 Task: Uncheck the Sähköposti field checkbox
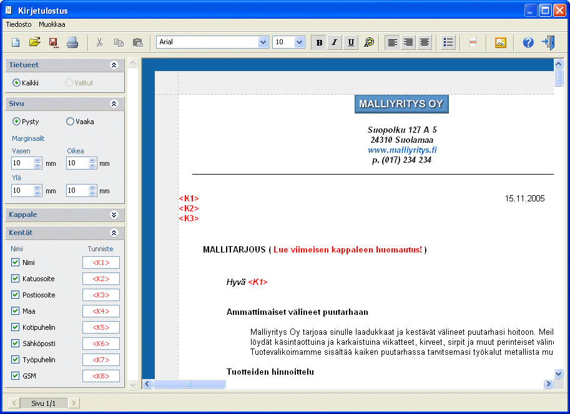(16, 344)
